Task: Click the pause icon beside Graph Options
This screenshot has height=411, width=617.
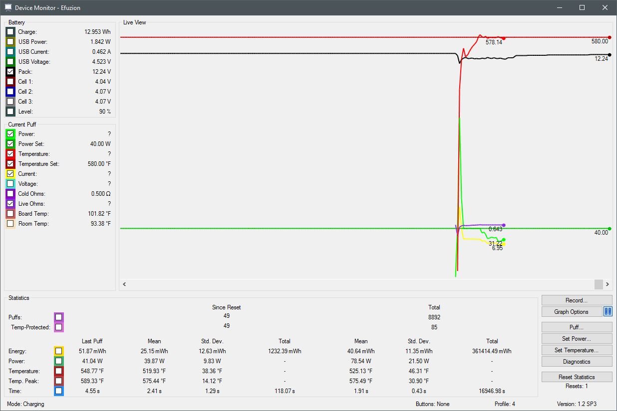Action: point(608,312)
